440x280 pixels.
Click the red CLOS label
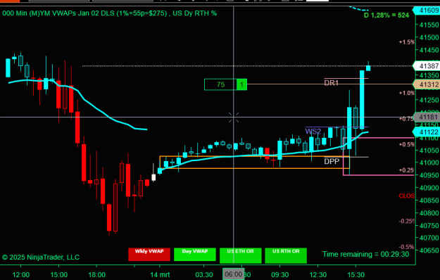click(407, 196)
